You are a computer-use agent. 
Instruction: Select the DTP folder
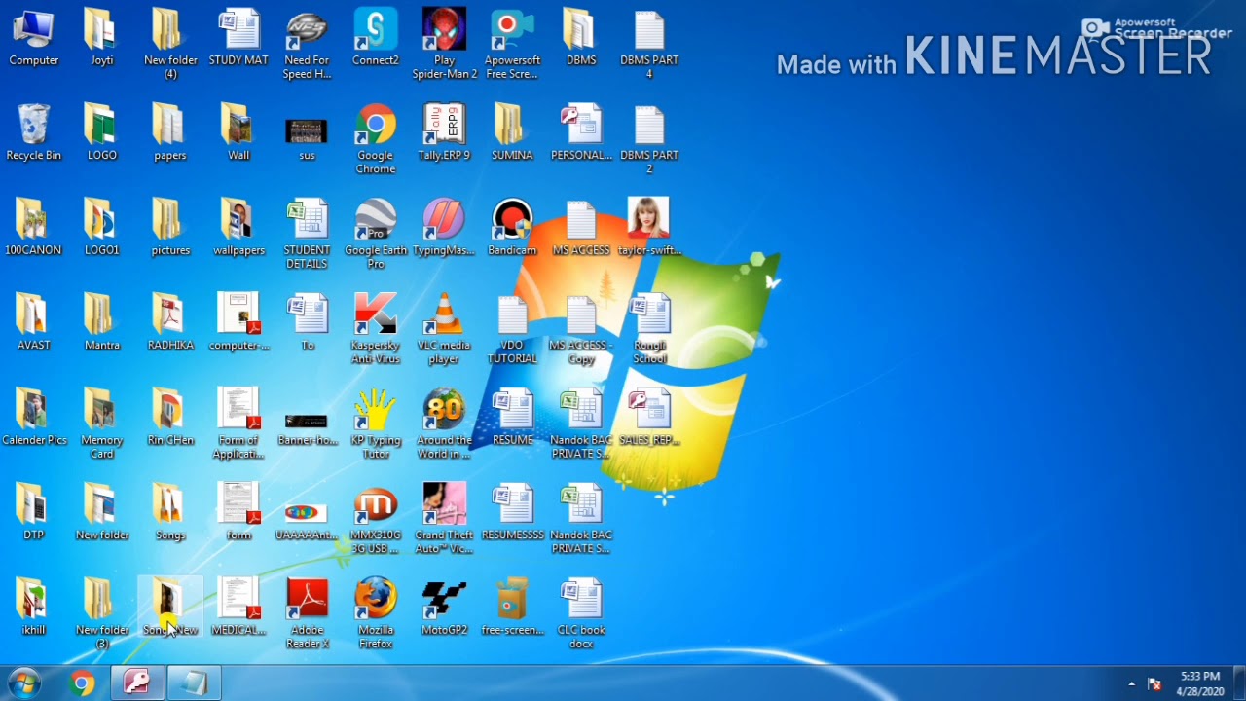(34, 512)
